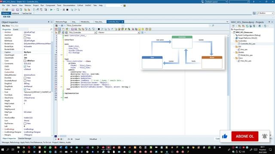Select the Additional component palette tab
Screen dimensions: 275x154
pyautogui.click(x=15, y=13)
